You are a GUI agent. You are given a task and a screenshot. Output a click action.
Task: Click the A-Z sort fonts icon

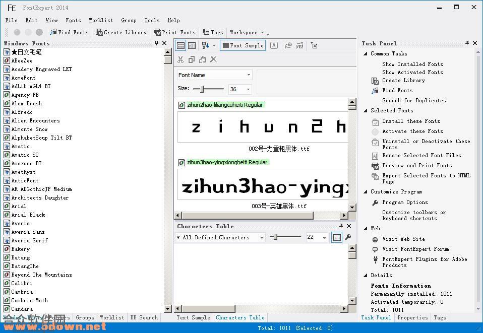(206, 45)
